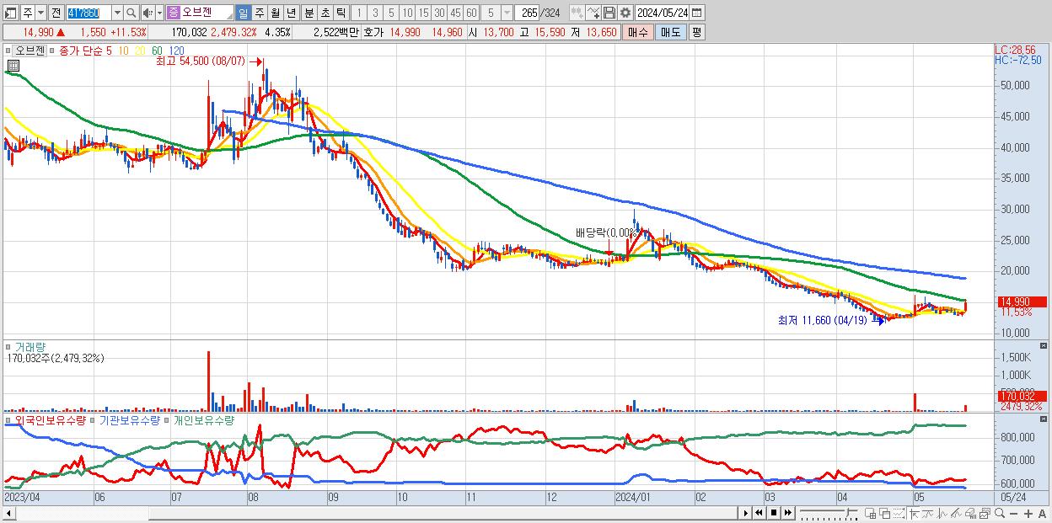Image resolution: width=1052 pixels, height=523 pixels.
Task: Click the plus zoom-in icon
Action: pos(1028,513)
